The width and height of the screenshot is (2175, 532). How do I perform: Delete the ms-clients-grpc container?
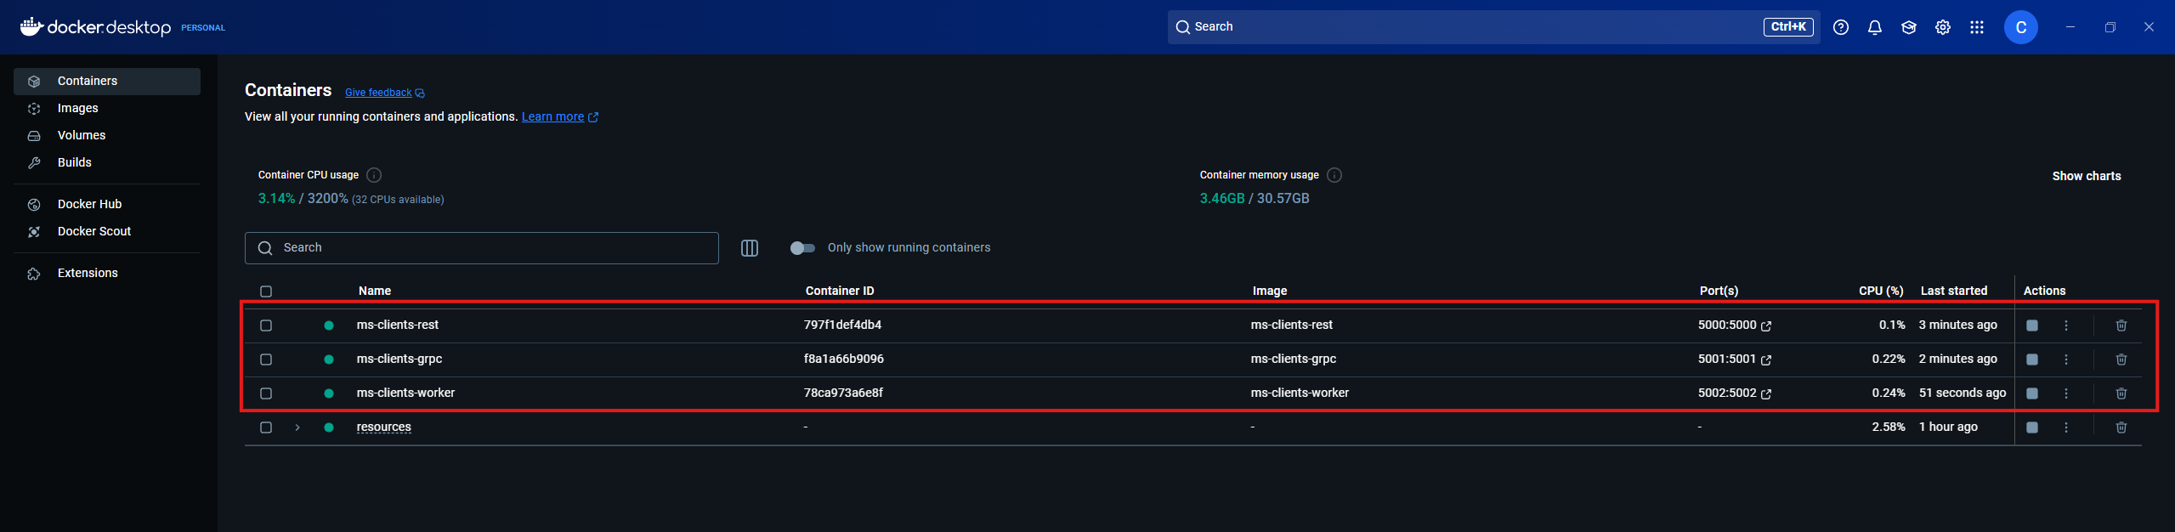coord(2121,359)
